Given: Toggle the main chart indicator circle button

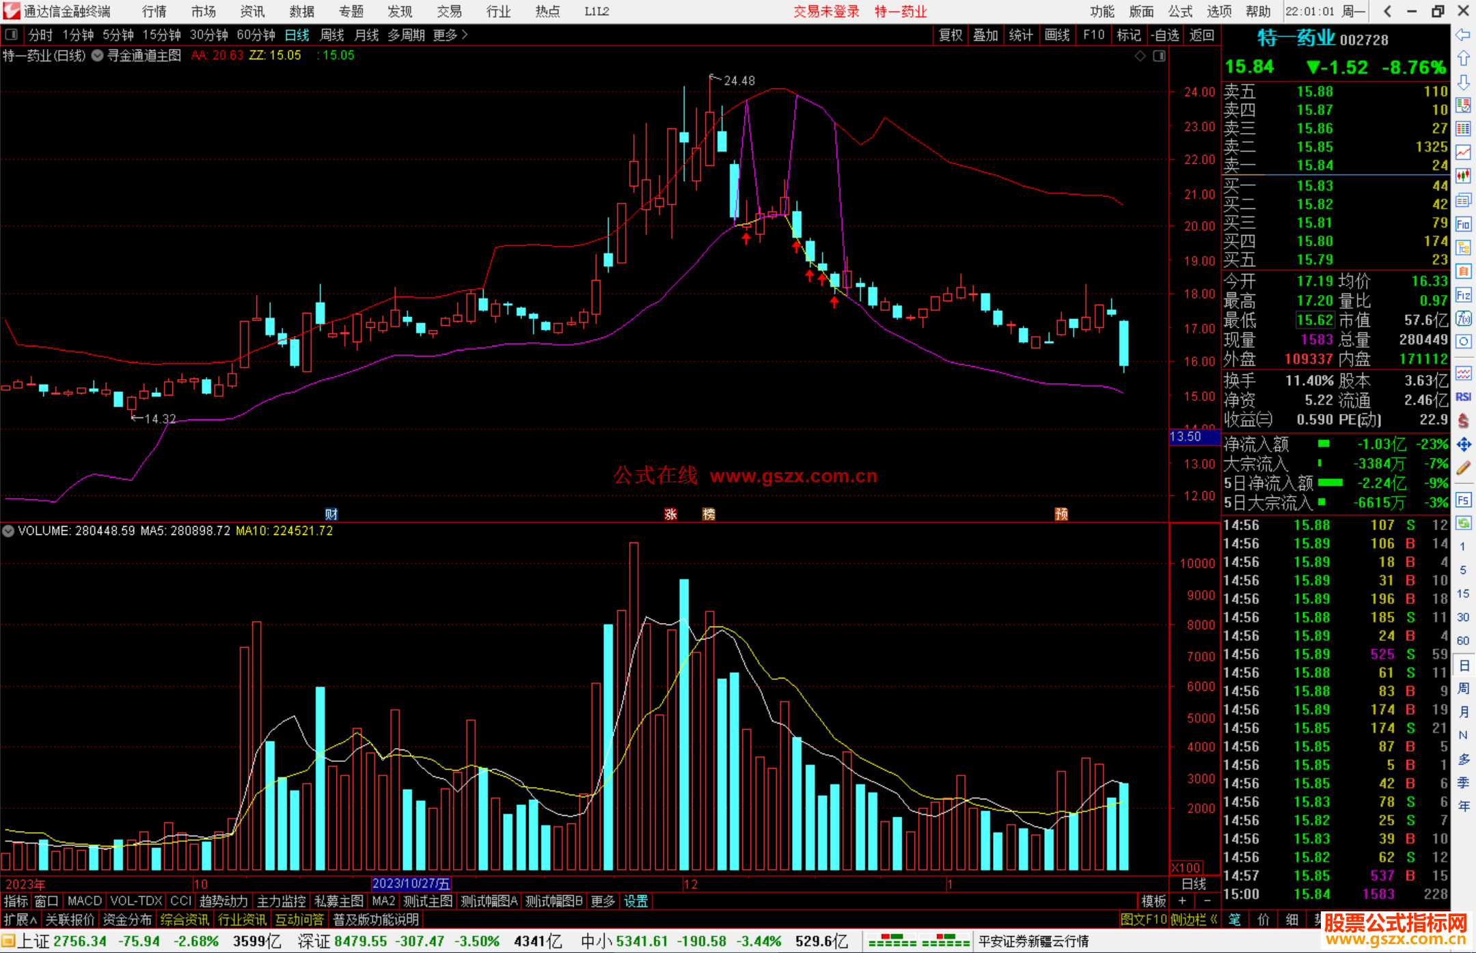Looking at the screenshot, I should pos(98,55).
